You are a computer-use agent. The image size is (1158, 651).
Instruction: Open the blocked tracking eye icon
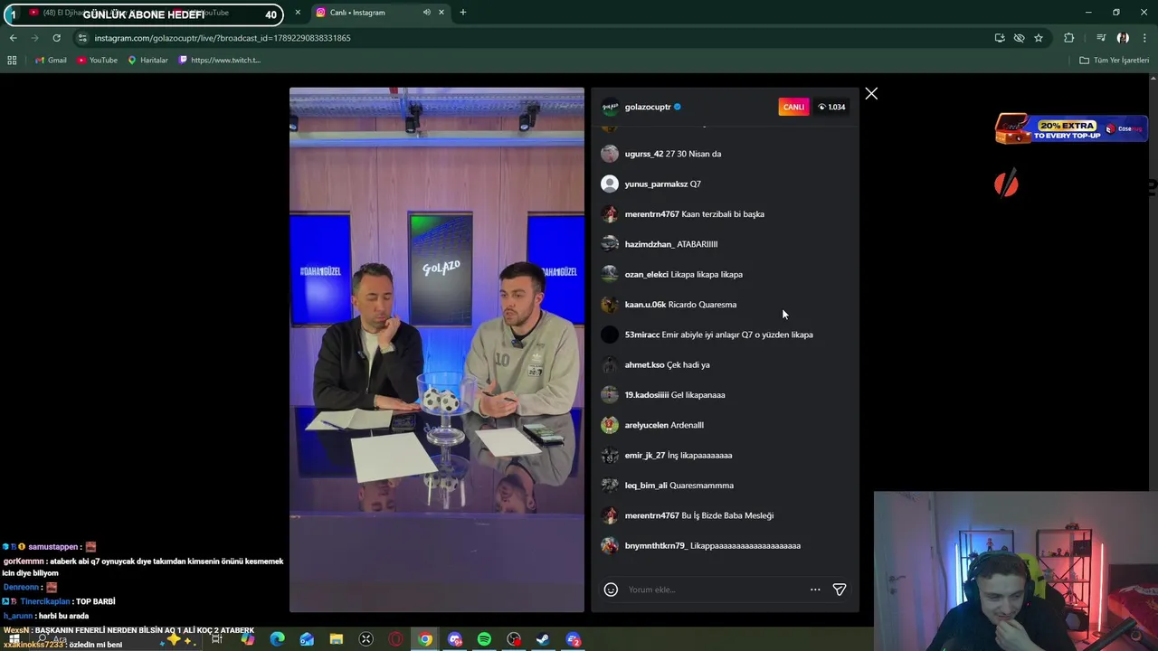tap(1019, 38)
